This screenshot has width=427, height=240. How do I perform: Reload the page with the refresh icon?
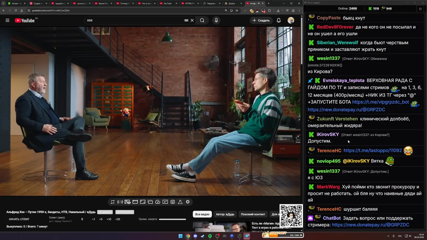16,10
